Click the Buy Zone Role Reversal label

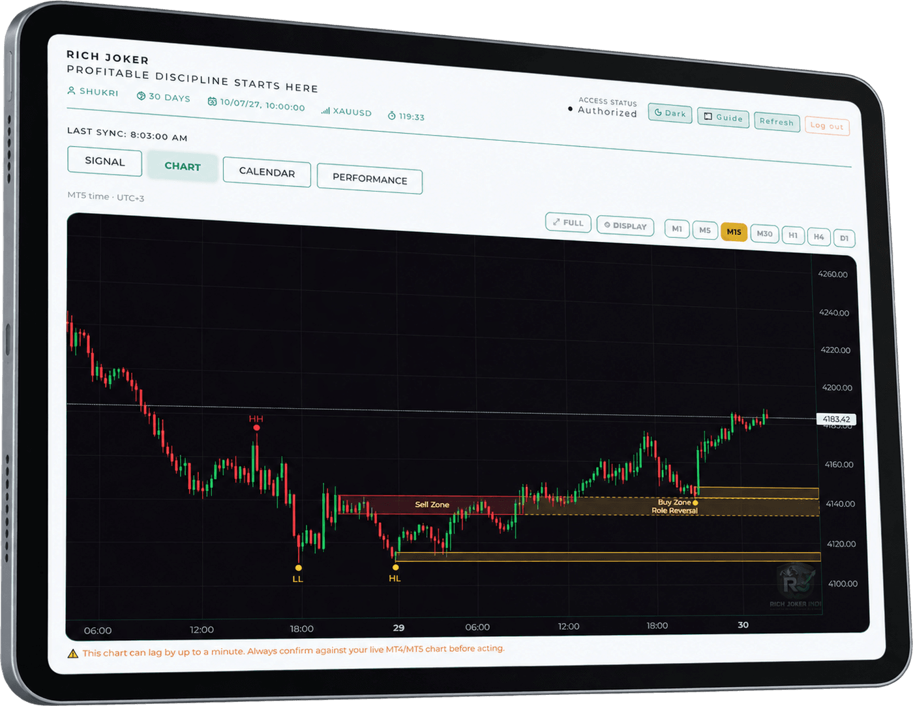pos(675,507)
